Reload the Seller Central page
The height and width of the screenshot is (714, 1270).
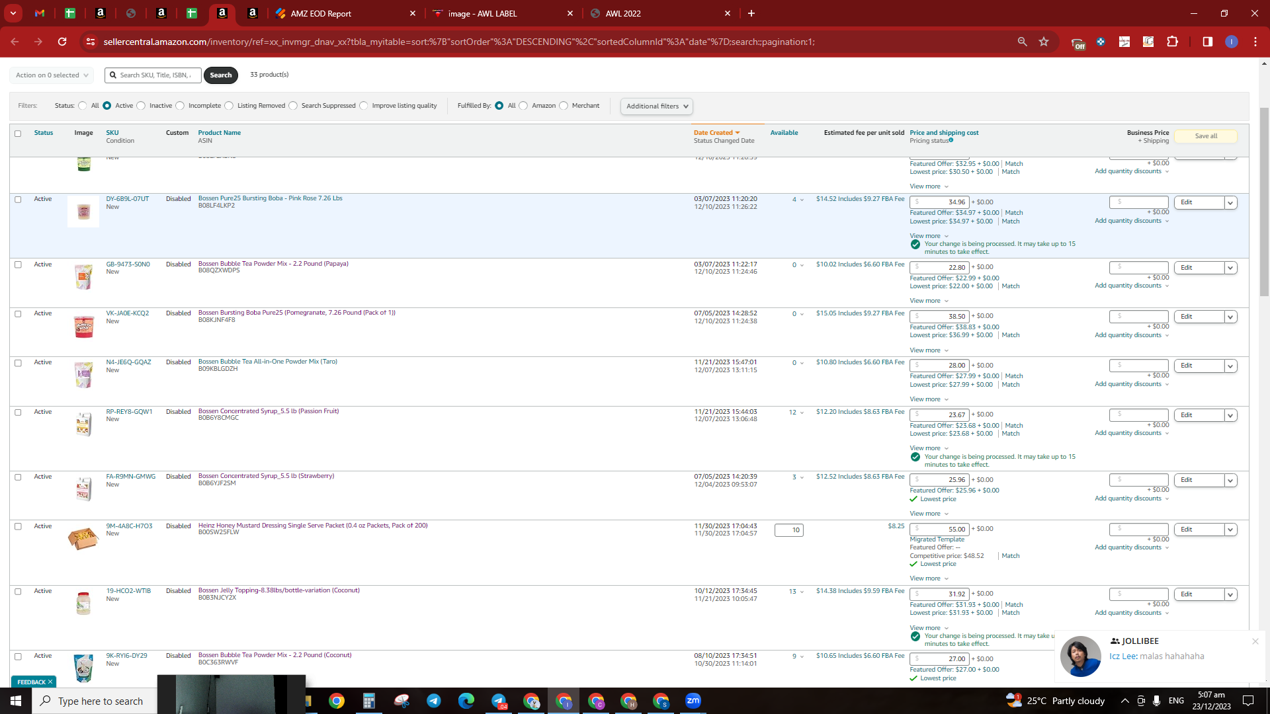click(x=62, y=42)
